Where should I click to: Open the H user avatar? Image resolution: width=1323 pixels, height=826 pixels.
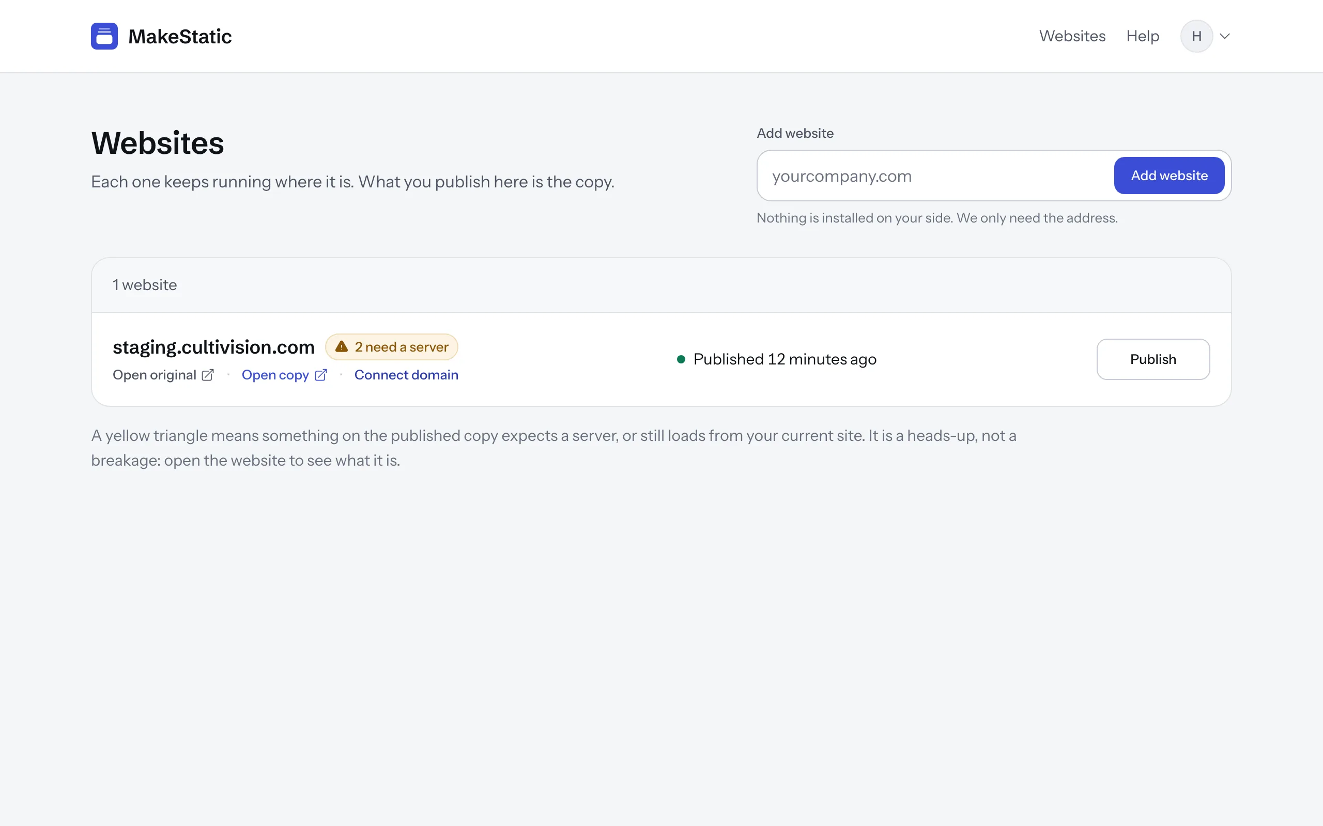pos(1196,36)
